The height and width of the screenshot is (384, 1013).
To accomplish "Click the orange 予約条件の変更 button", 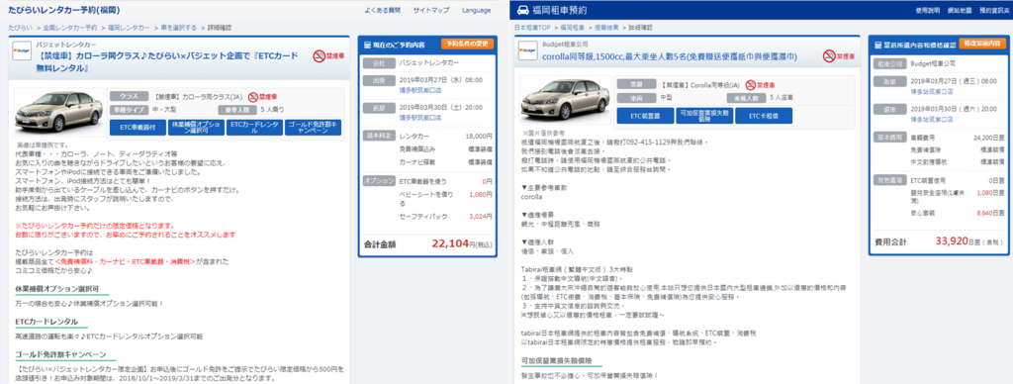I will tap(468, 44).
